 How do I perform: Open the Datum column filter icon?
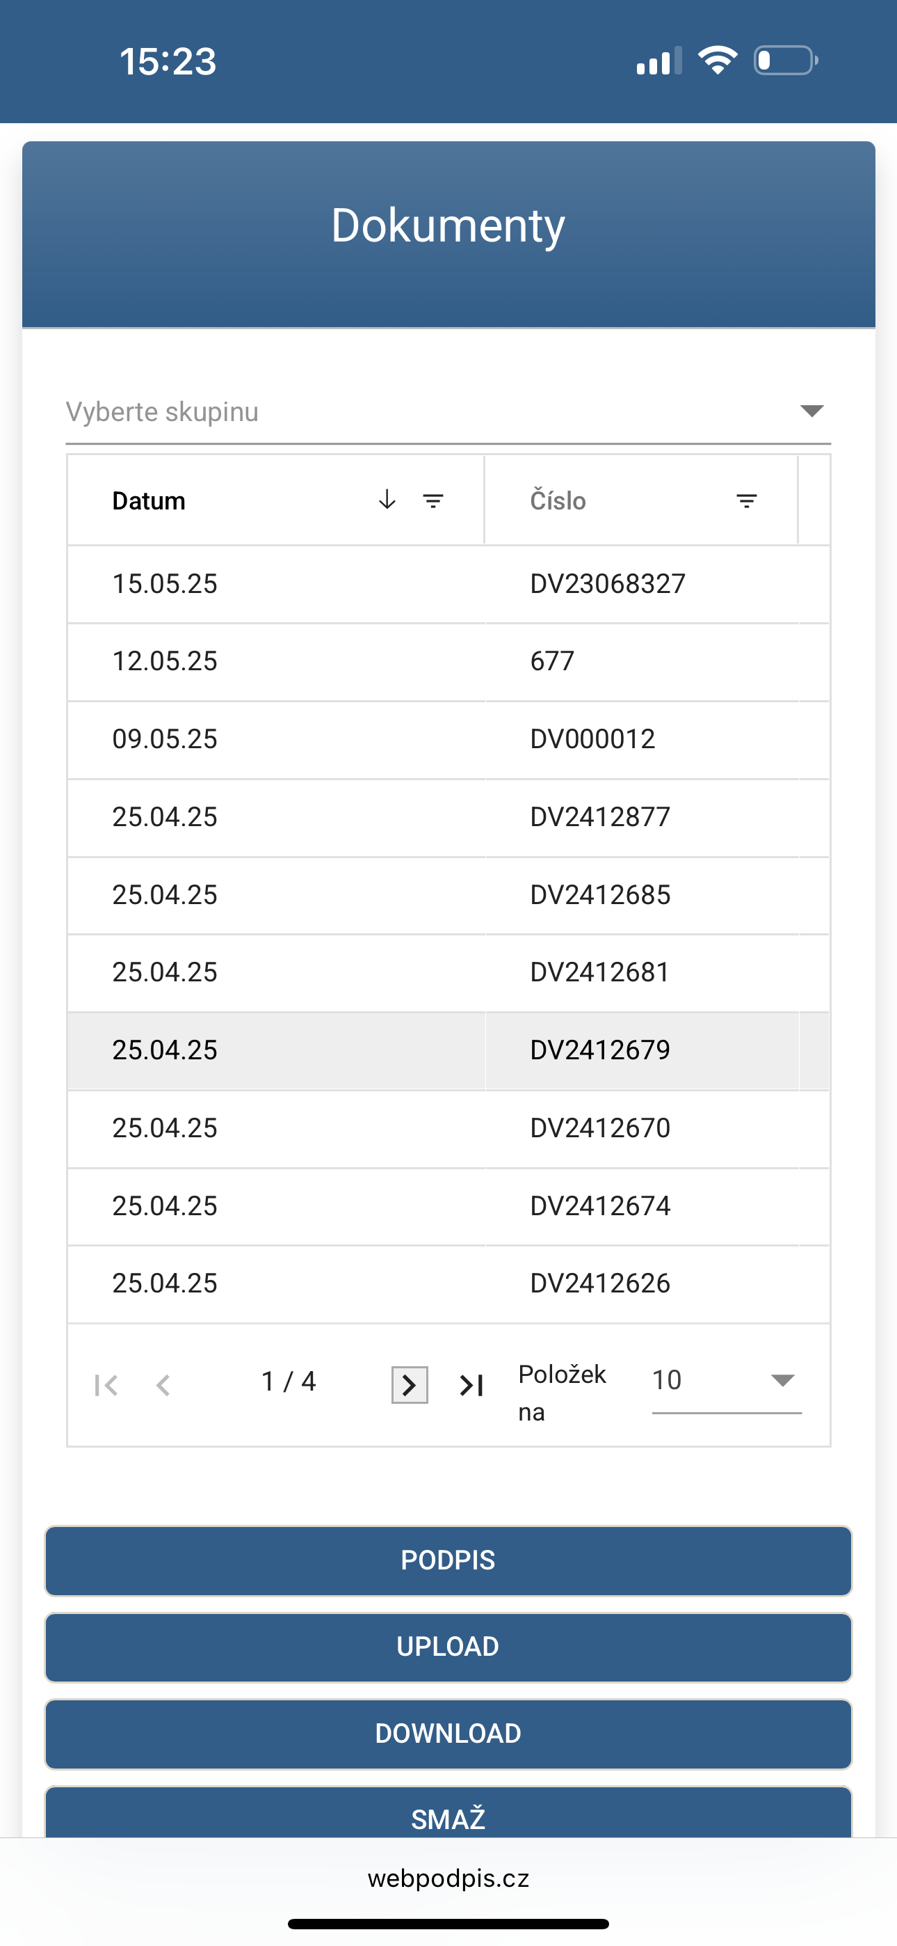coord(433,501)
